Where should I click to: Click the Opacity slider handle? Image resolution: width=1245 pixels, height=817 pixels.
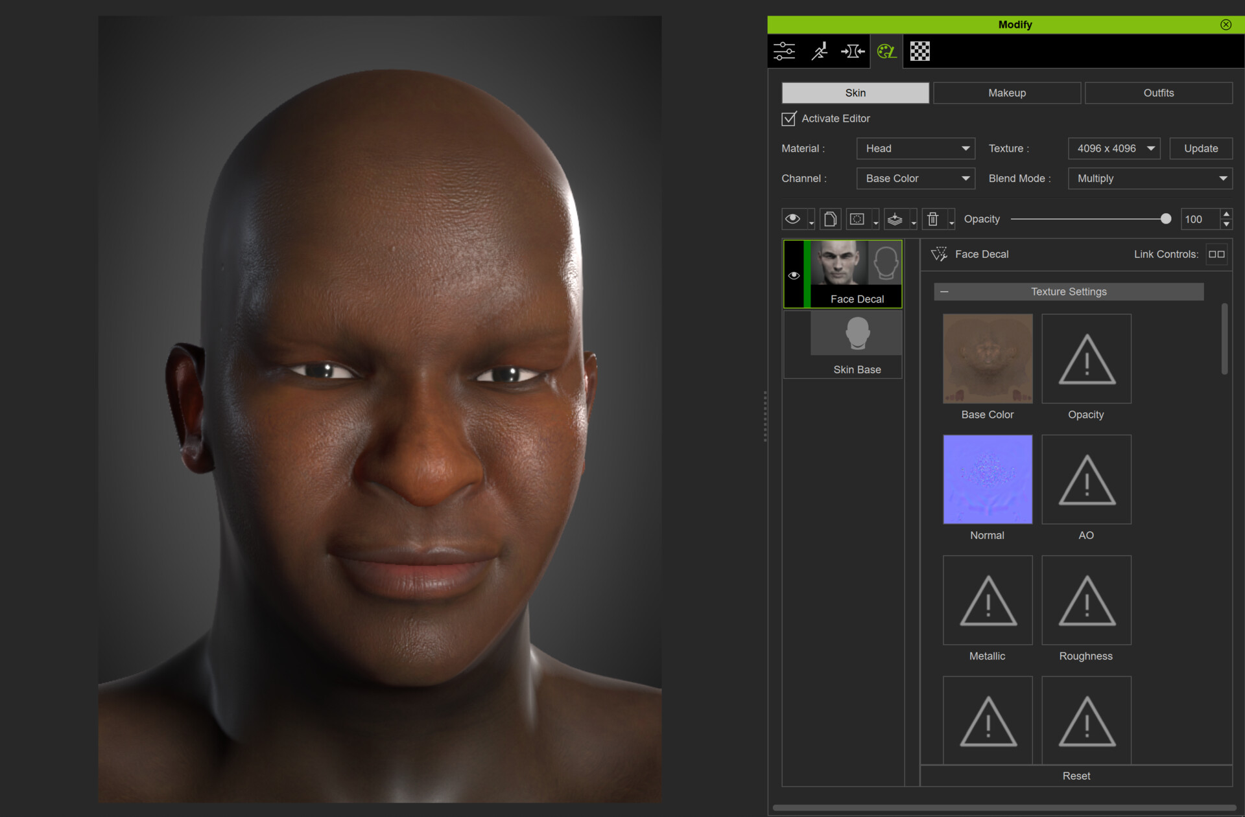pos(1166,219)
